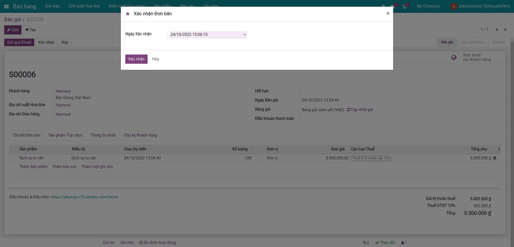This screenshot has width=514, height=247.
Task: Open the chat messages icon
Action: pos(393,6)
